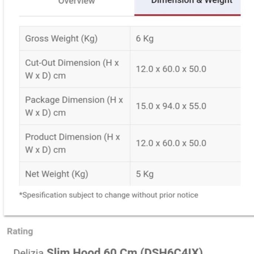Open the Rating section heading
This screenshot has width=254, height=254.
[x=20, y=231]
